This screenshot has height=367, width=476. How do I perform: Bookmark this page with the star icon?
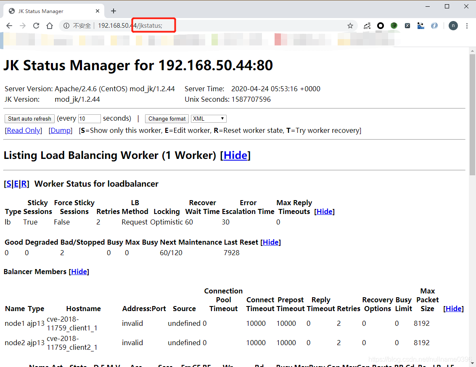[350, 26]
